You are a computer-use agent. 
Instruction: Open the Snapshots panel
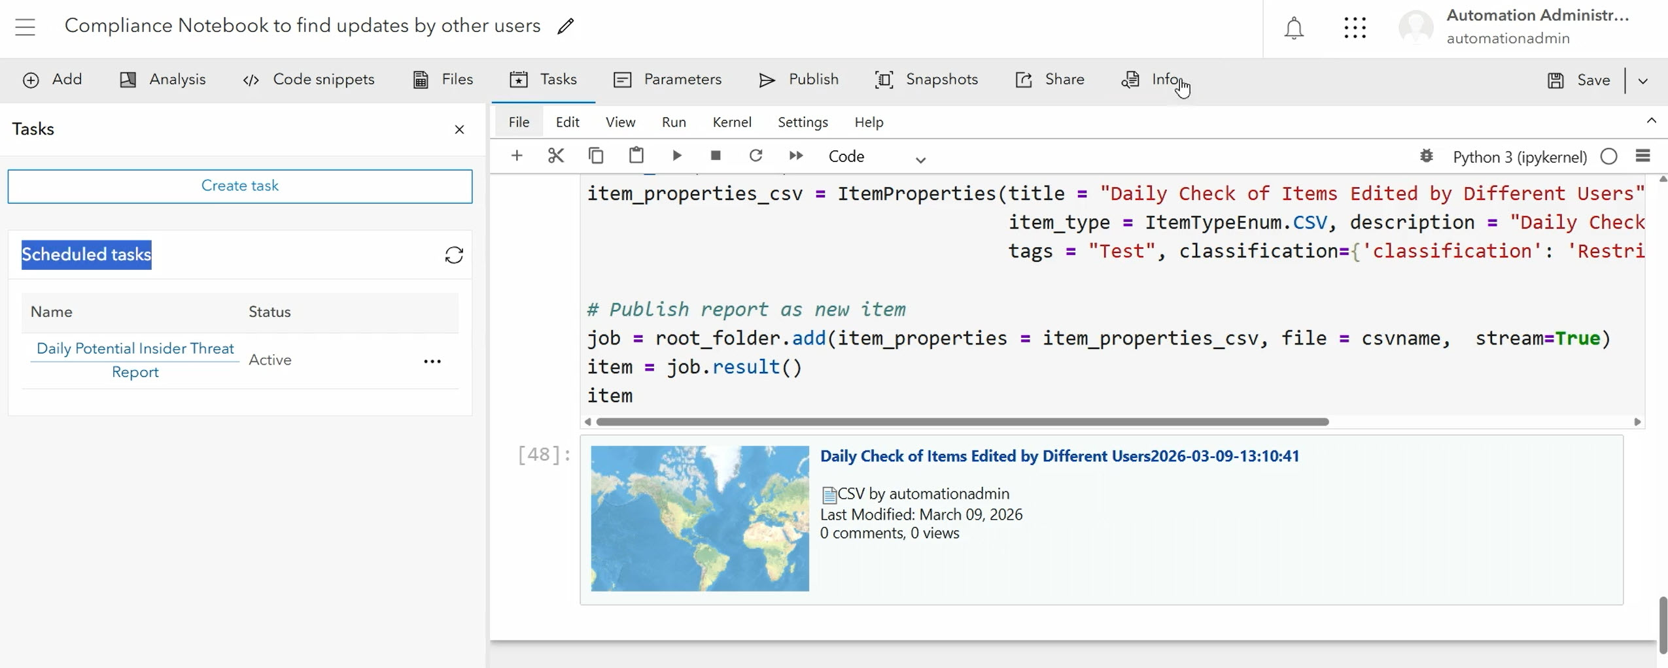pyautogui.click(x=927, y=80)
